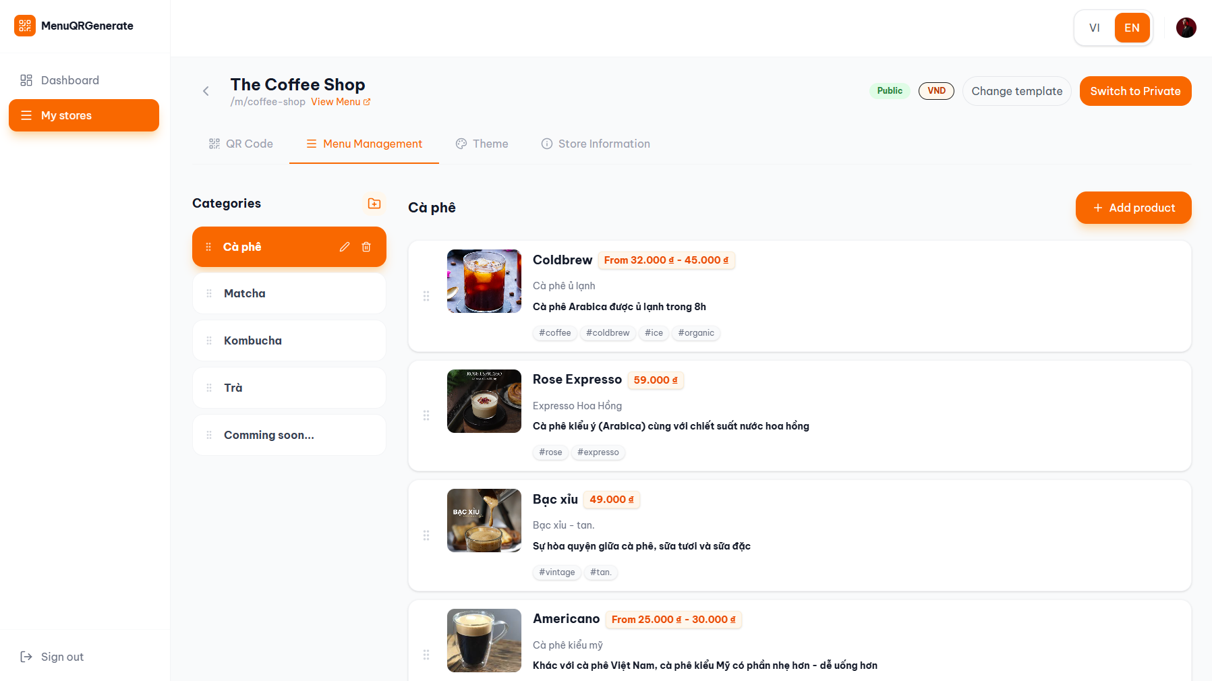The image size is (1212, 681).
Task: Click the drag handle of Coldbrew product
Action: coord(426,296)
